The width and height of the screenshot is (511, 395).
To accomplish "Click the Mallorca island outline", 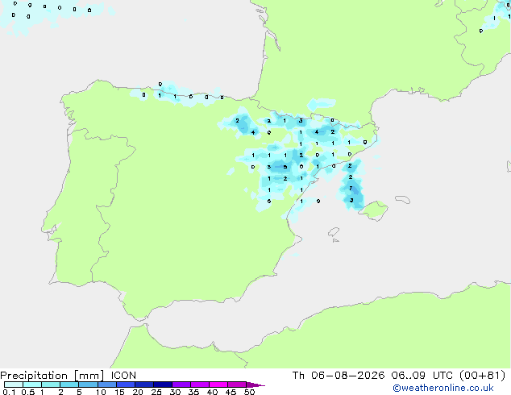I will coord(374,210).
